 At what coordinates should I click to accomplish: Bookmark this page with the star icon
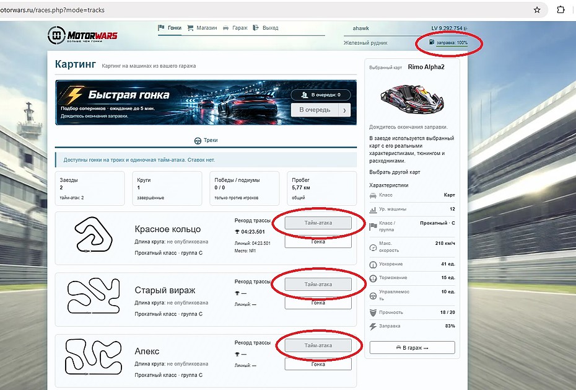[x=537, y=10]
